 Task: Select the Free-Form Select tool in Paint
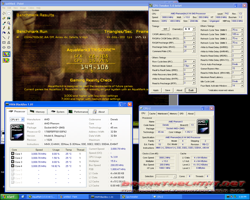pos(4,13)
